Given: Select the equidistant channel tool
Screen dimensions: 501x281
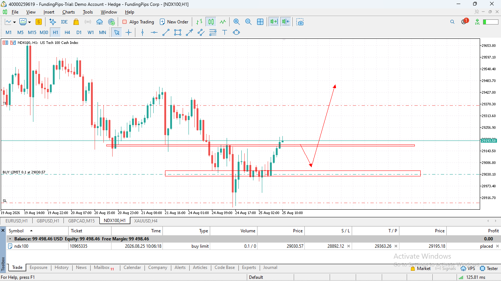Looking at the screenshot, I should coord(201,33).
